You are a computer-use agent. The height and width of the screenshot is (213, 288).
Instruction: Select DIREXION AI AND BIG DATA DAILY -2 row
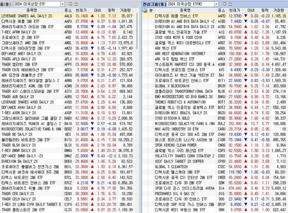[x=215, y=21]
